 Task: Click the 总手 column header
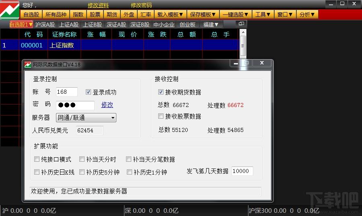pos(220,34)
